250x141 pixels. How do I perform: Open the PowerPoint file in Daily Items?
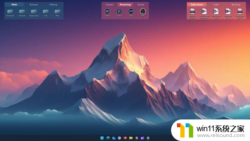pos(228,11)
